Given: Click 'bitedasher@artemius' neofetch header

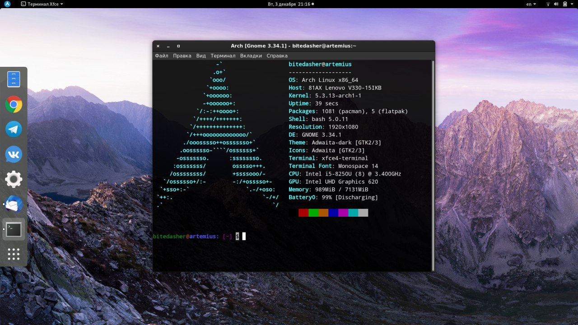Looking at the screenshot, I should (x=320, y=64).
